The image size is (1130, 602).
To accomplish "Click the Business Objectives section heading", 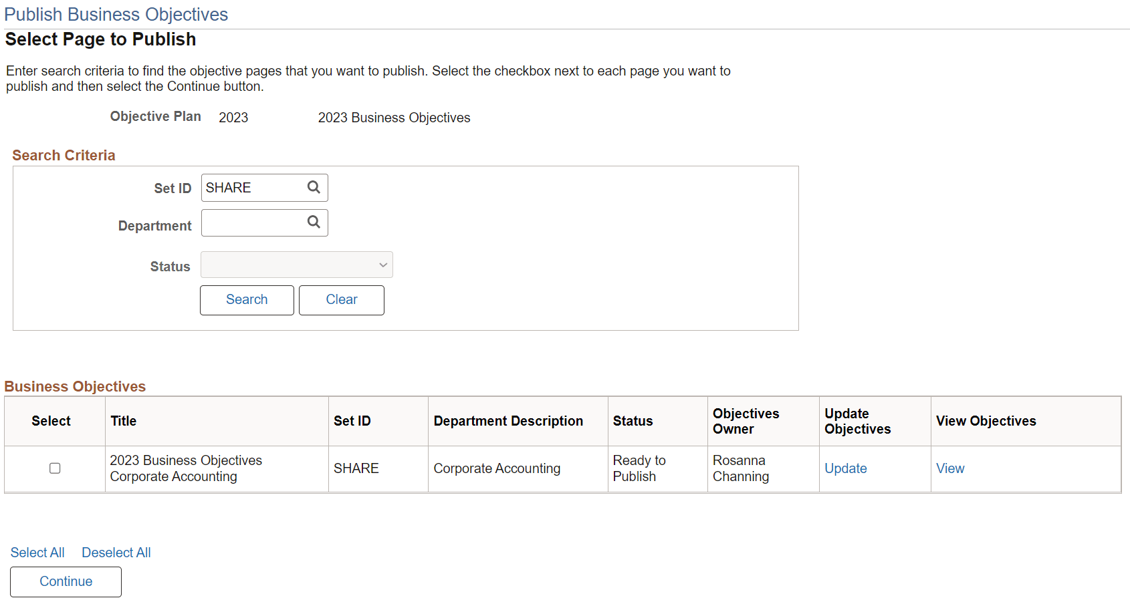I will [x=75, y=386].
